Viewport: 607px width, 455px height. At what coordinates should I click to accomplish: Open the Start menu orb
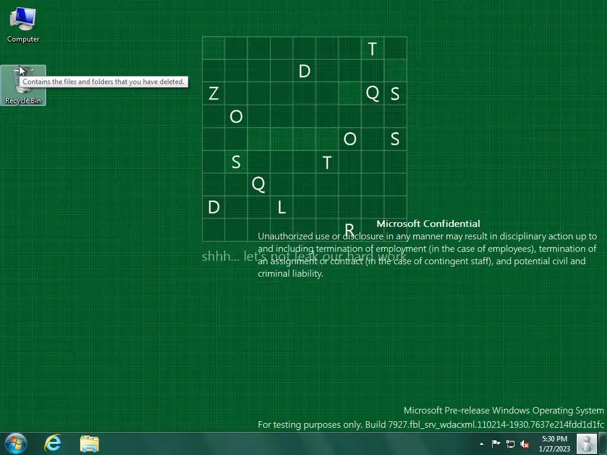point(16,443)
